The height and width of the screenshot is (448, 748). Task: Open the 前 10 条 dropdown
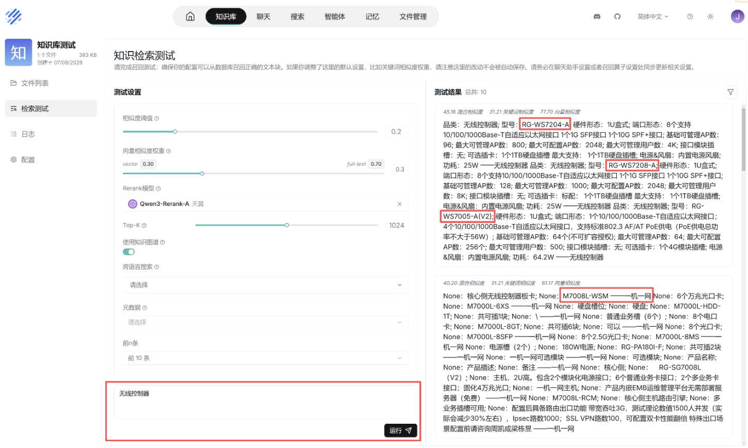click(x=265, y=358)
